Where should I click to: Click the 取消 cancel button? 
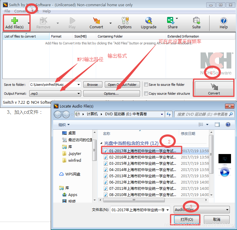pos(217,220)
